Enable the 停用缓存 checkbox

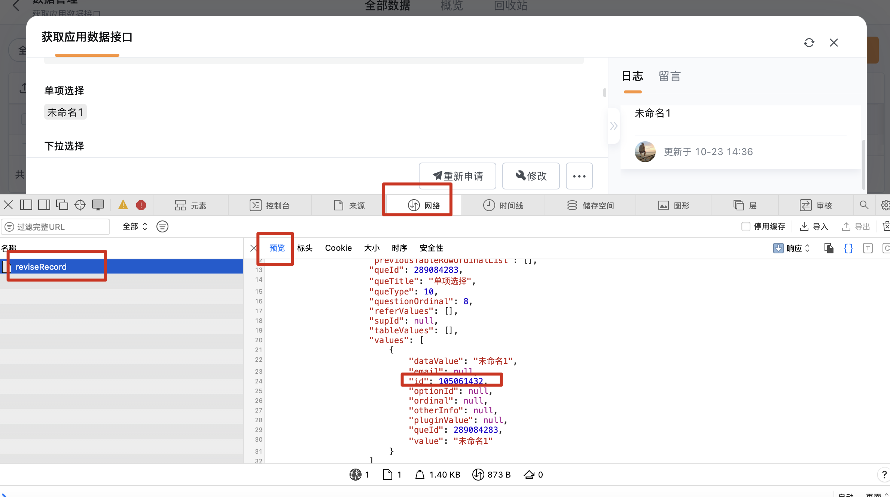(x=746, y=226)
